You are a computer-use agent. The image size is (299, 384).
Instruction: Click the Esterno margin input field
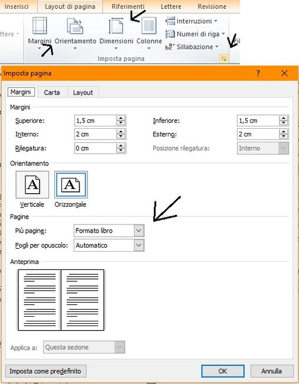click(258, 134)
